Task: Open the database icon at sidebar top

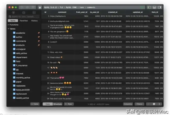Action: (24, 13)
